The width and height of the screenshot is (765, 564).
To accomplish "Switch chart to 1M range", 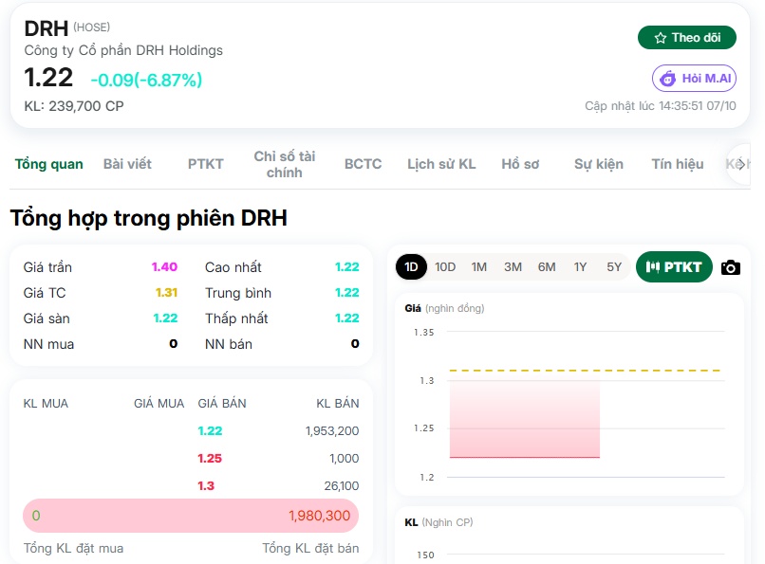I will [479, 267].
